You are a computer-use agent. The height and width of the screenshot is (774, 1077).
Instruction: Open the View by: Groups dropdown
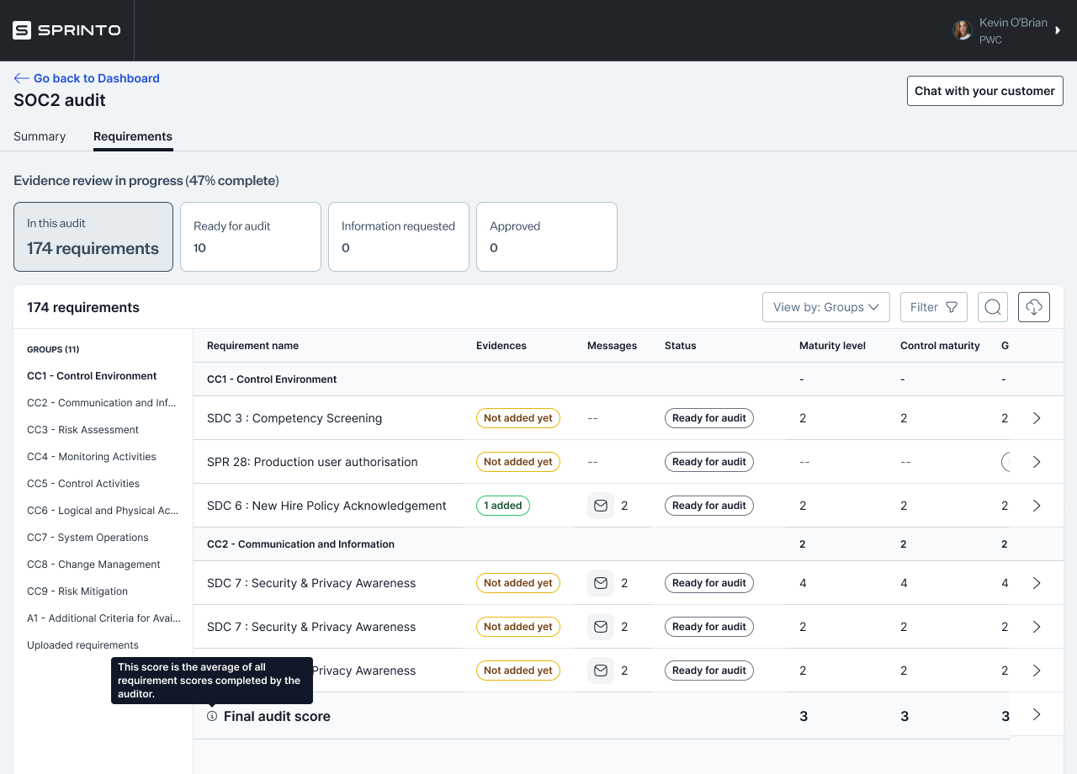(x=825, y=307)
